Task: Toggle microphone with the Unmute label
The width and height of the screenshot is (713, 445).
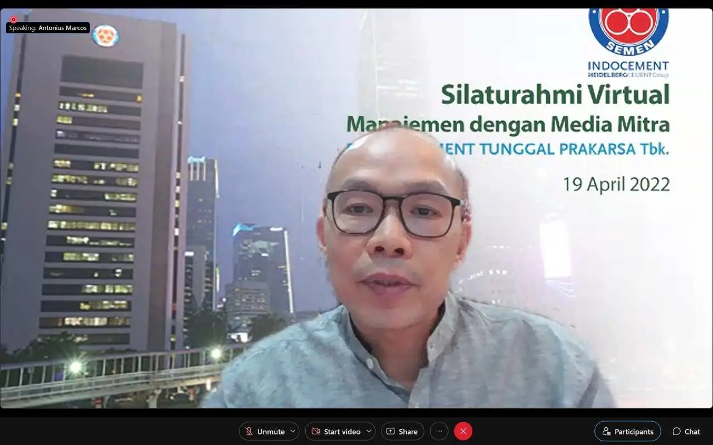Action: pyautogui.click(x=271, y=432)
